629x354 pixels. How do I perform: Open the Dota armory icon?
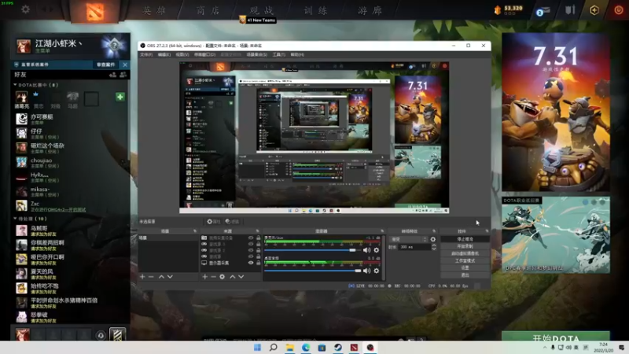(570, 9)
